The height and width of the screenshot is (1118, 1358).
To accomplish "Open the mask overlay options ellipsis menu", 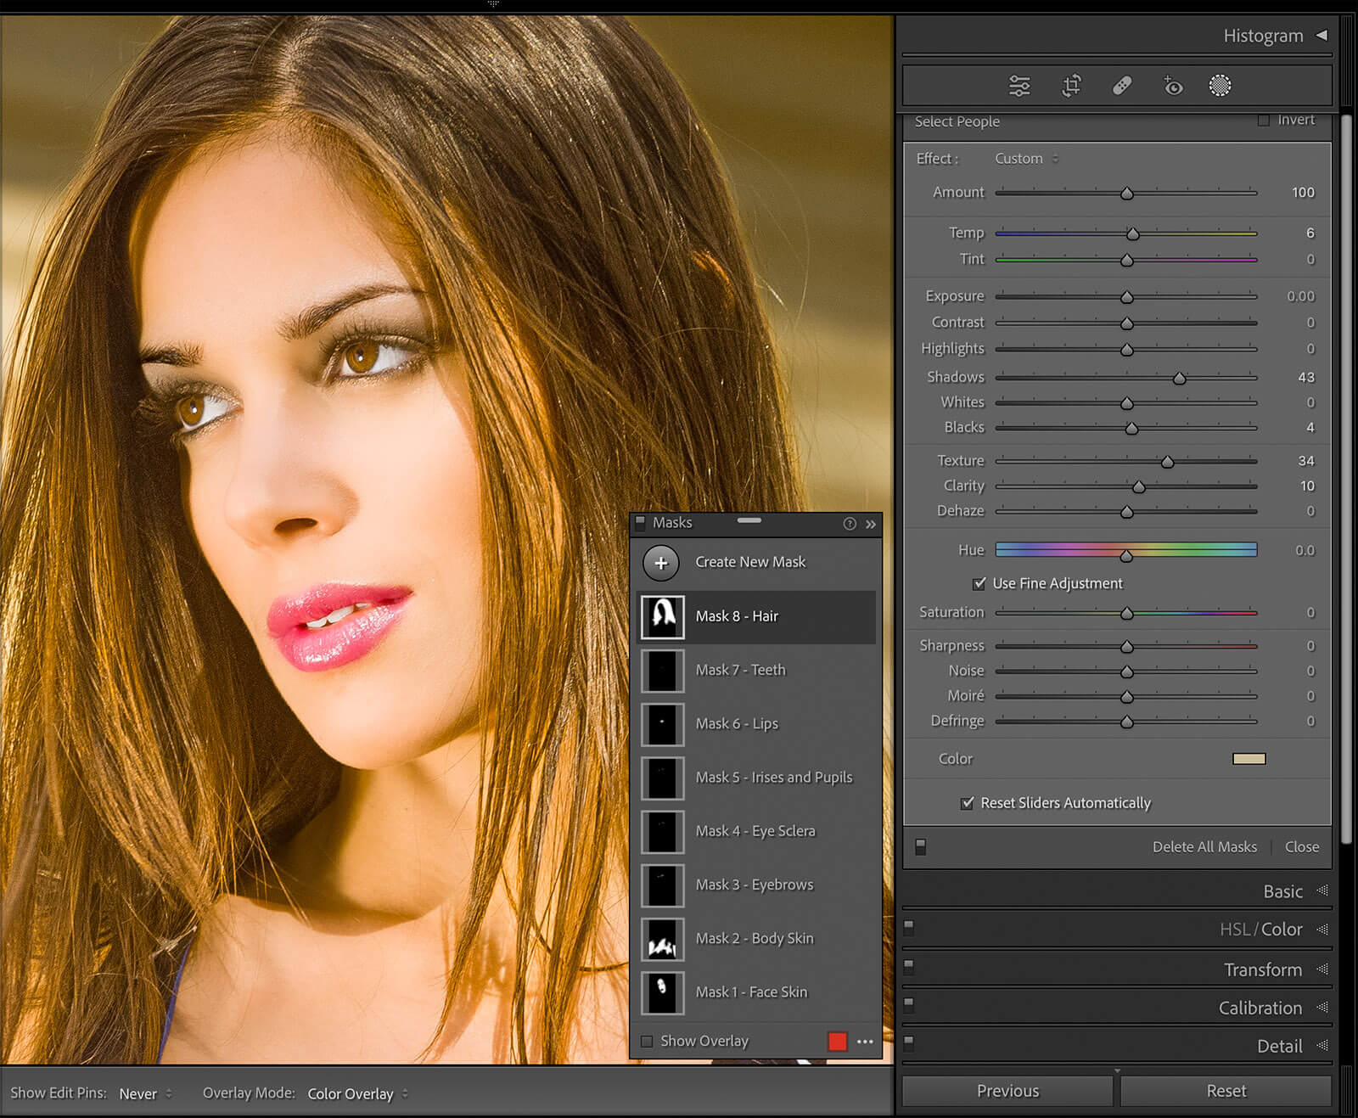I will (x=865, y=1042).
